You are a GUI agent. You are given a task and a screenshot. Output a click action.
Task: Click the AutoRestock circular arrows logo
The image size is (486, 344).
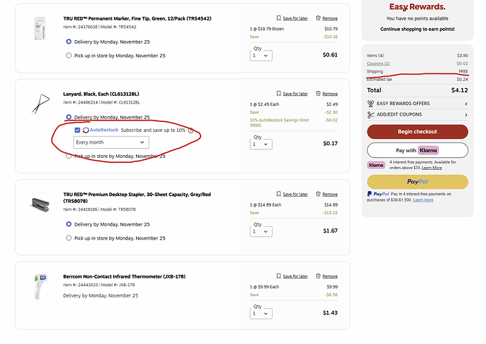pyautogui.click(x=86, y=130)
